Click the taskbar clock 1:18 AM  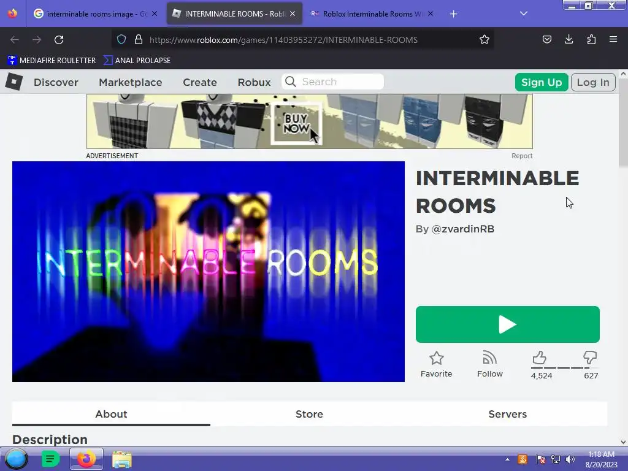601,454
